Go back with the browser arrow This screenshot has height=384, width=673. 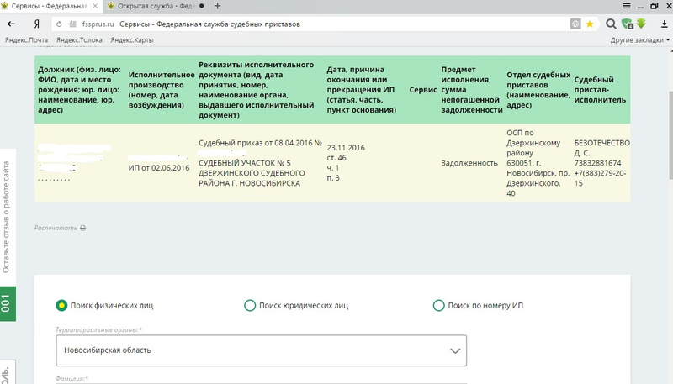pos(12,24)
